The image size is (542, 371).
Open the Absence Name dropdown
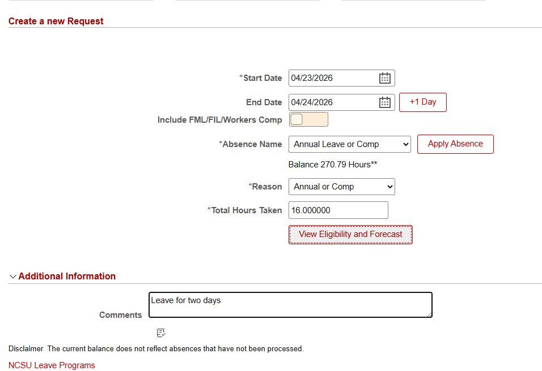(350, 144)
